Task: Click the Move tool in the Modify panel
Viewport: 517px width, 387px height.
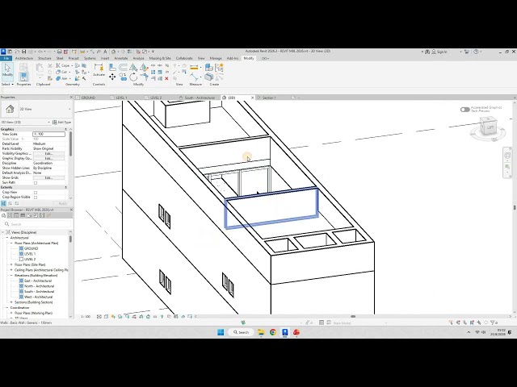Action: [x=112, y=77]
